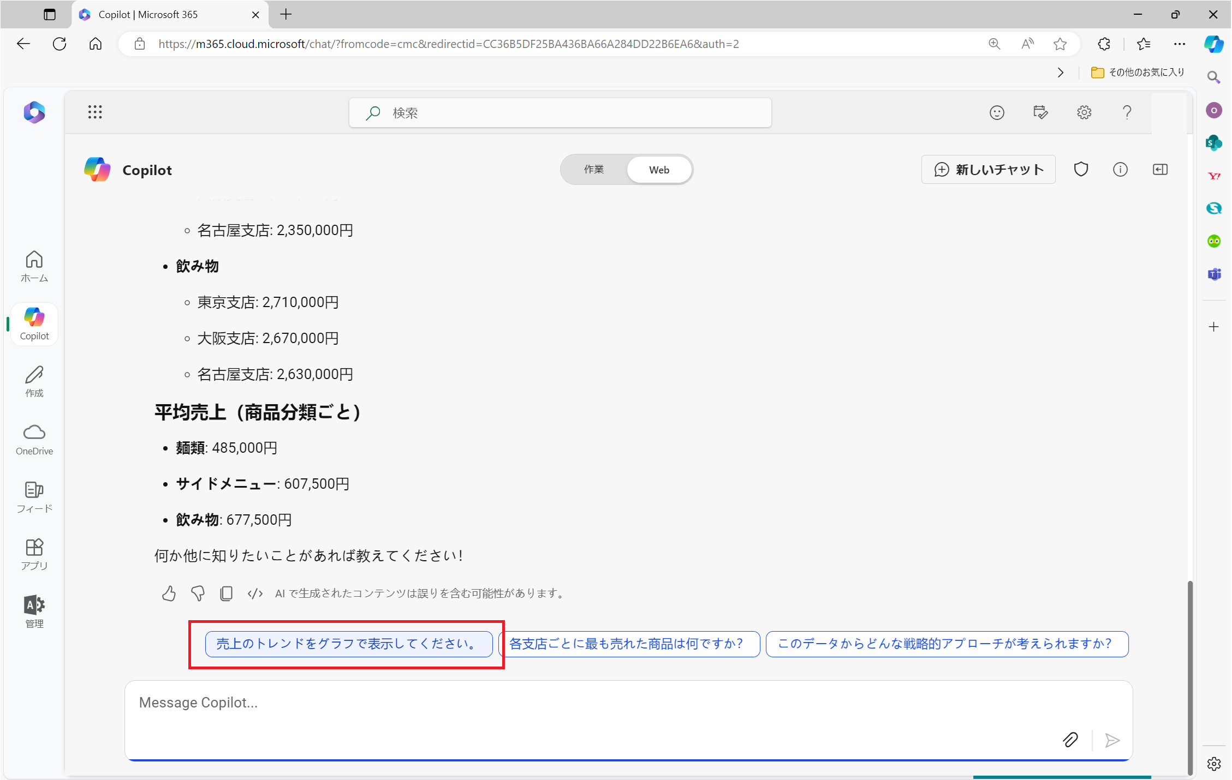Open the app launcher grid

[95, 112]
